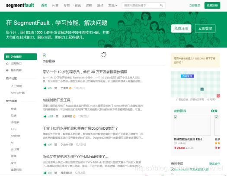Open the 安全 channel
This screenshot has width=227, height=176.
pos(13,163)
